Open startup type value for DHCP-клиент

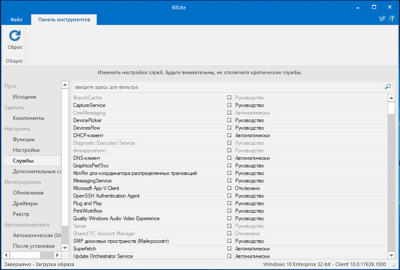(x=252, y=135)
